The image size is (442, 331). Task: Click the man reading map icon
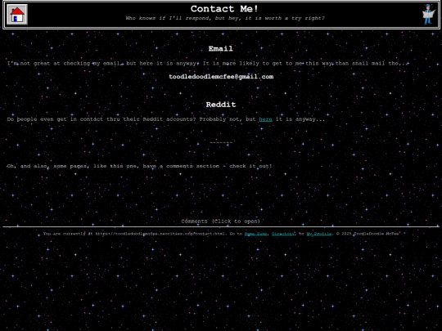pyautogui.click(x=429, y=15)
